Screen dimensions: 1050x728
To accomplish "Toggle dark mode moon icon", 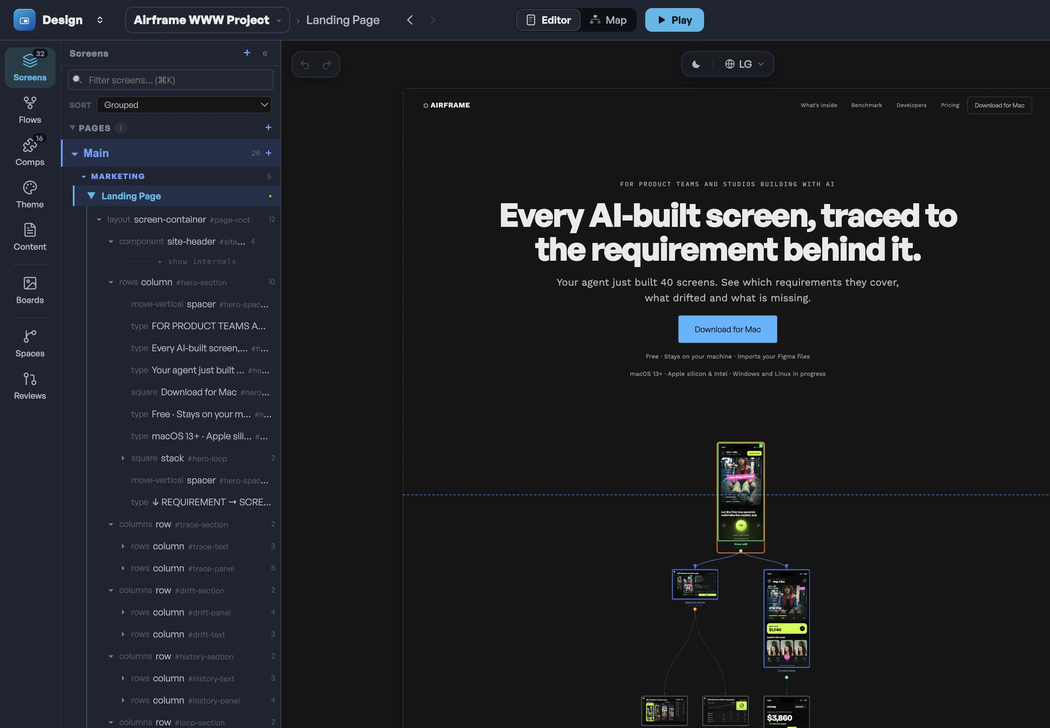I will point(696,64).
